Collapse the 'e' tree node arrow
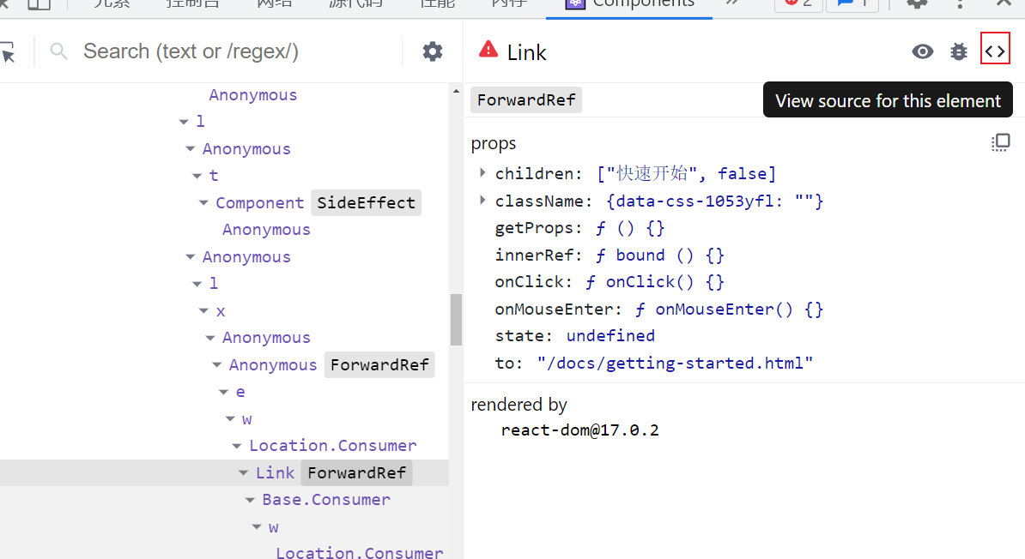The width and height of the screenshot is (1025, 559). tap(223, 393)
